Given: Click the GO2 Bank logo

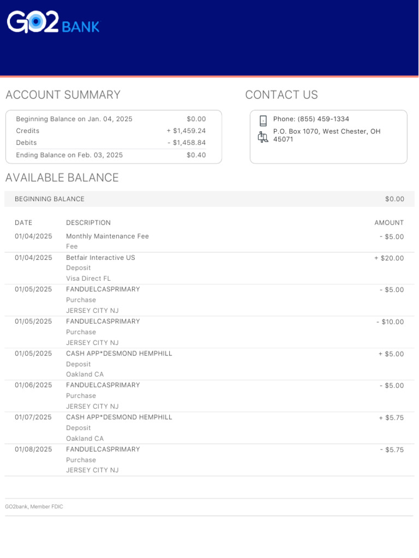Looking at the screenshot, I should tap(53, 23).
